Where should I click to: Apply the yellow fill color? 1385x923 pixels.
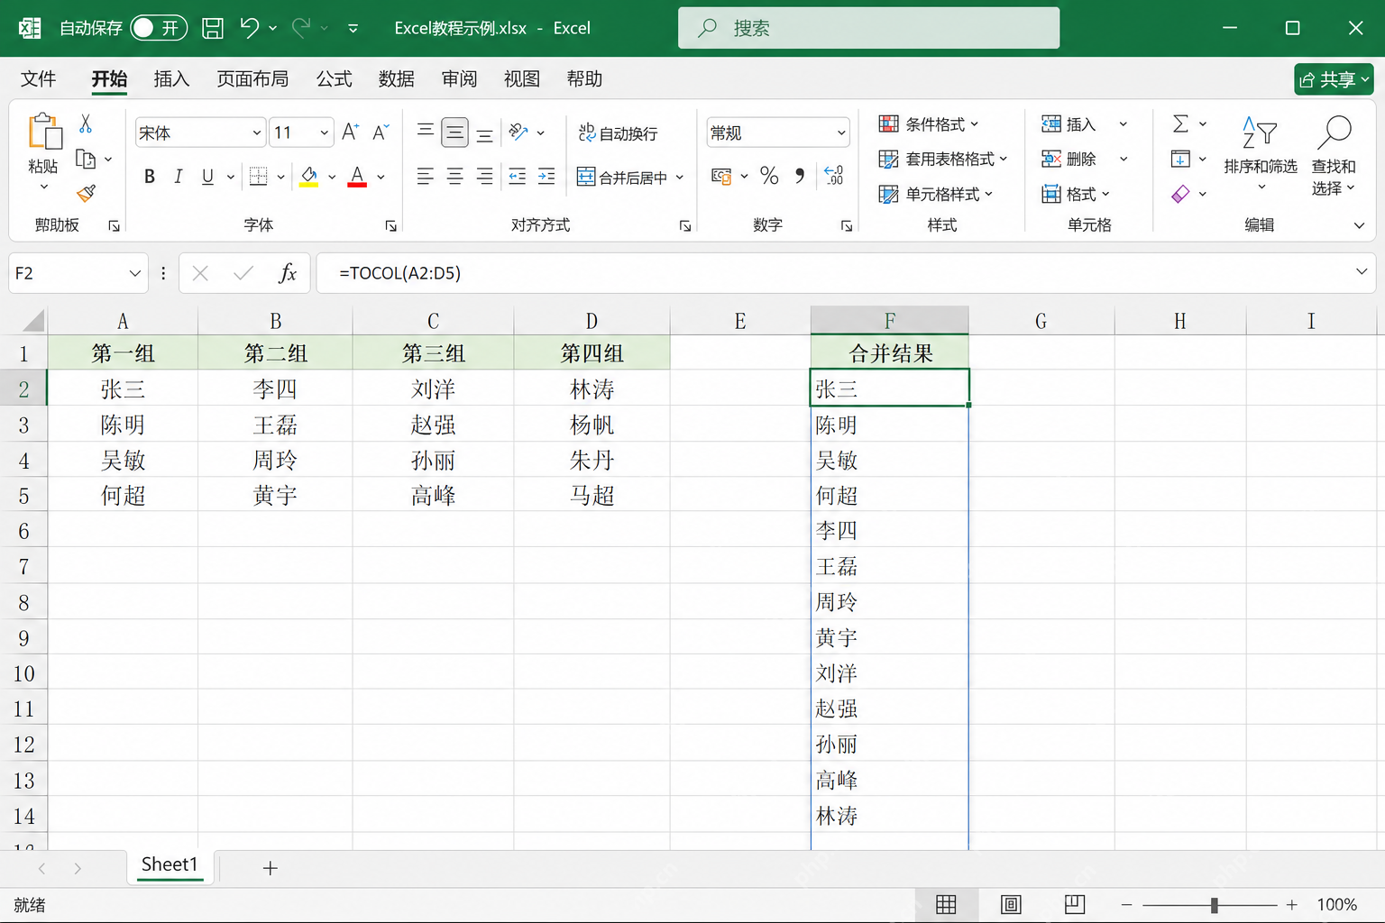(309, 177)
